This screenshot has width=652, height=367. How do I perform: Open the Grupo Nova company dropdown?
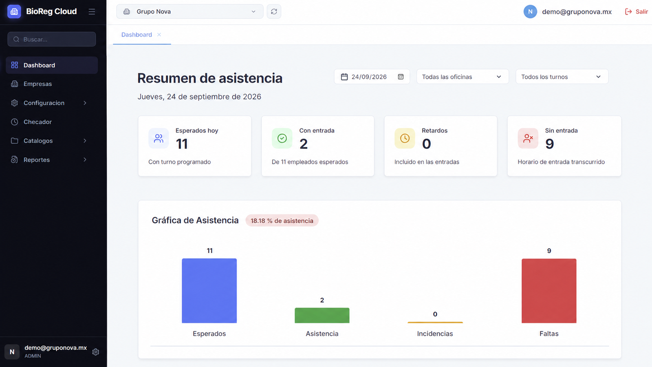tap(190, 11)
